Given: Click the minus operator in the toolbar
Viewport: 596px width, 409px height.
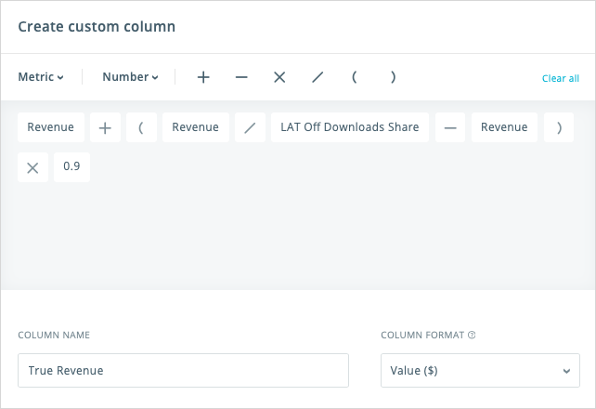Looking at the screenshot, I should point(241,77).
